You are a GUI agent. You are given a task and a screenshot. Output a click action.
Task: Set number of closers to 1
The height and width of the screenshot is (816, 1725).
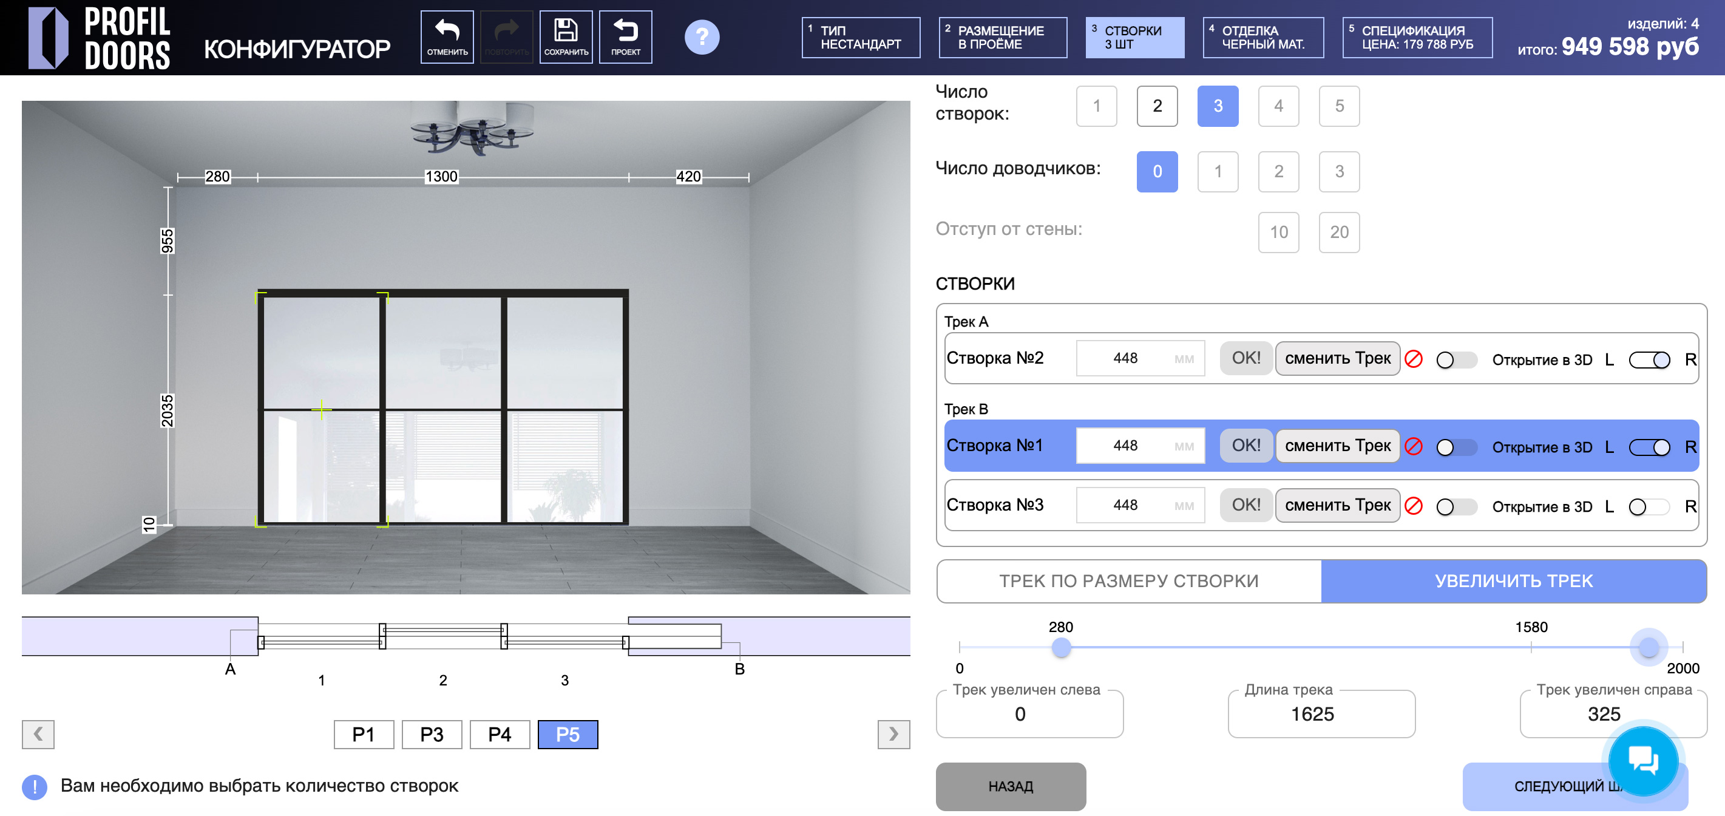point(1218,171)
